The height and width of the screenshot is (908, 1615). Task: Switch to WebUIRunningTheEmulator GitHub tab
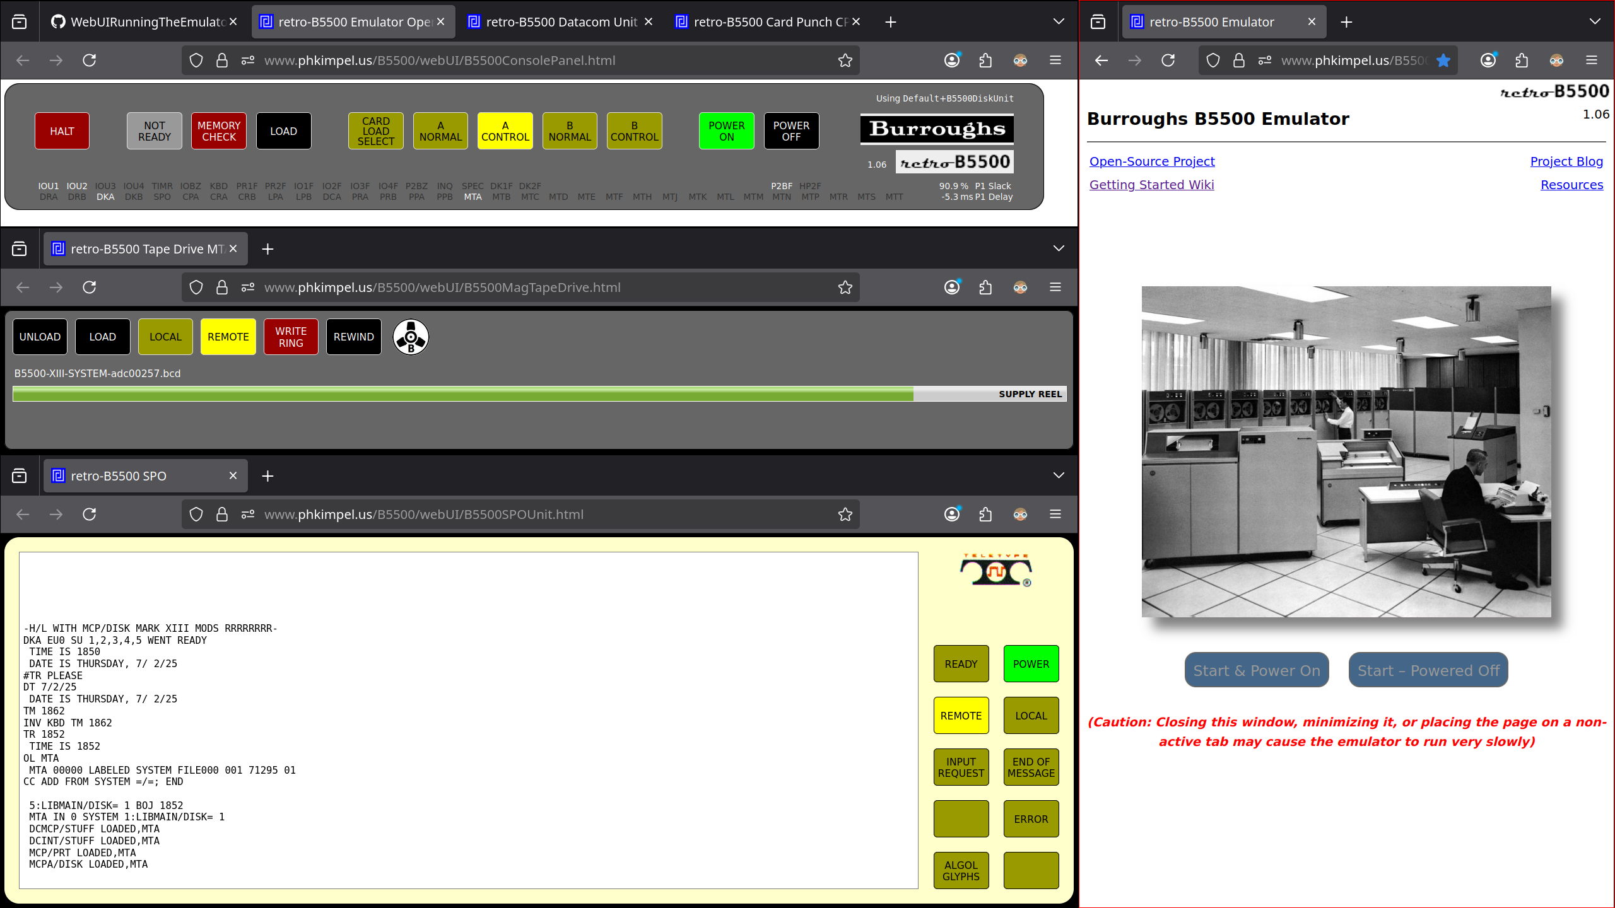point(145,22)
